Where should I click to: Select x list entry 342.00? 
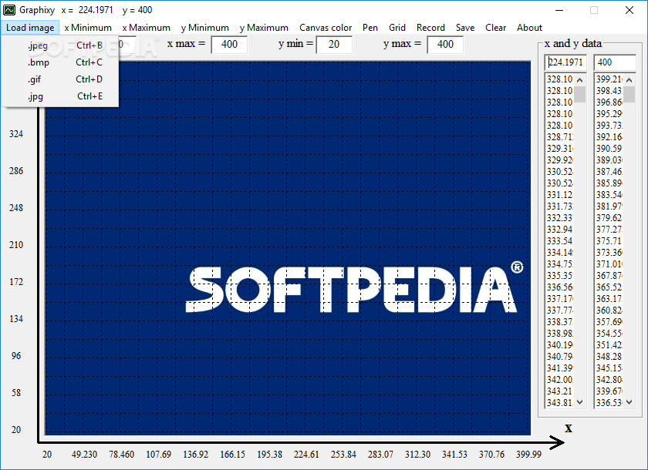click(x=560, y=380)
